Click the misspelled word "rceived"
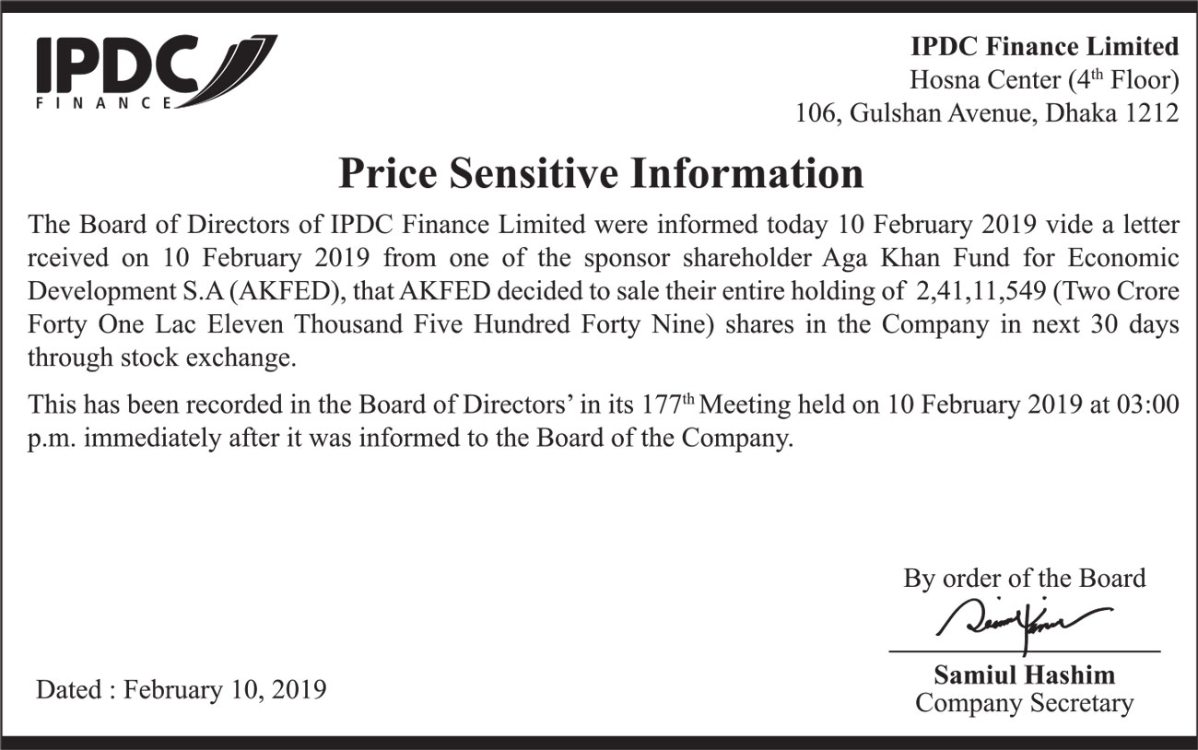 tap(60, 256)
